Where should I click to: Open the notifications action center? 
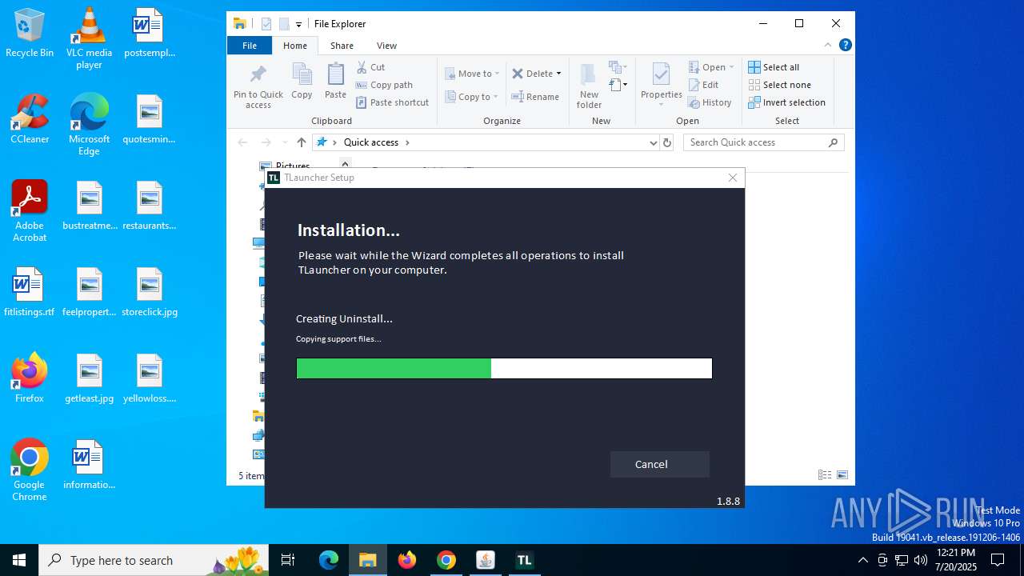point(998,560)
